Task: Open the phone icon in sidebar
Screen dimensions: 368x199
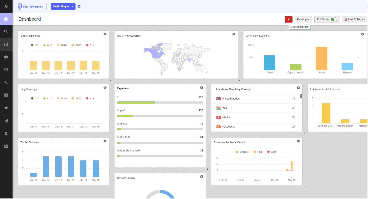Action: click(x=6, y=82)
